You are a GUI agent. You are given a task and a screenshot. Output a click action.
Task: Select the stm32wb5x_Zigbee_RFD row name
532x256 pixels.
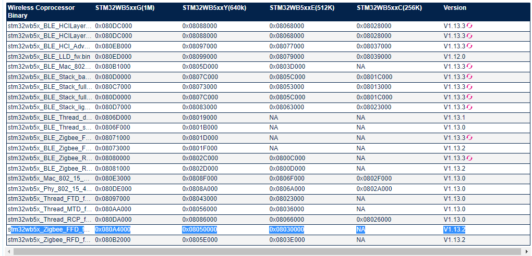(50, 240)
